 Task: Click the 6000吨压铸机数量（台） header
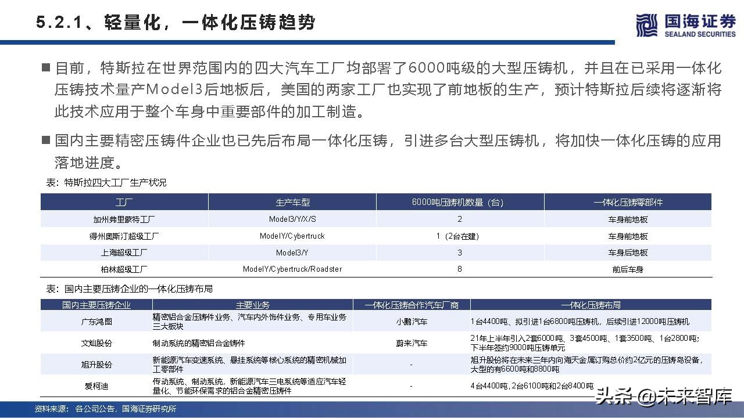460,203
